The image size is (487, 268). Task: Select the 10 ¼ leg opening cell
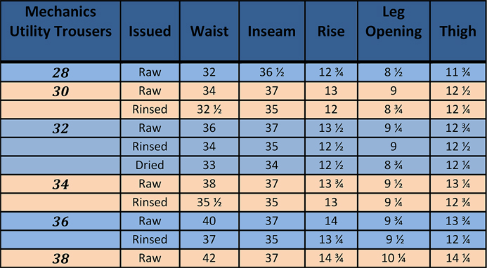(x=394, y=258)
